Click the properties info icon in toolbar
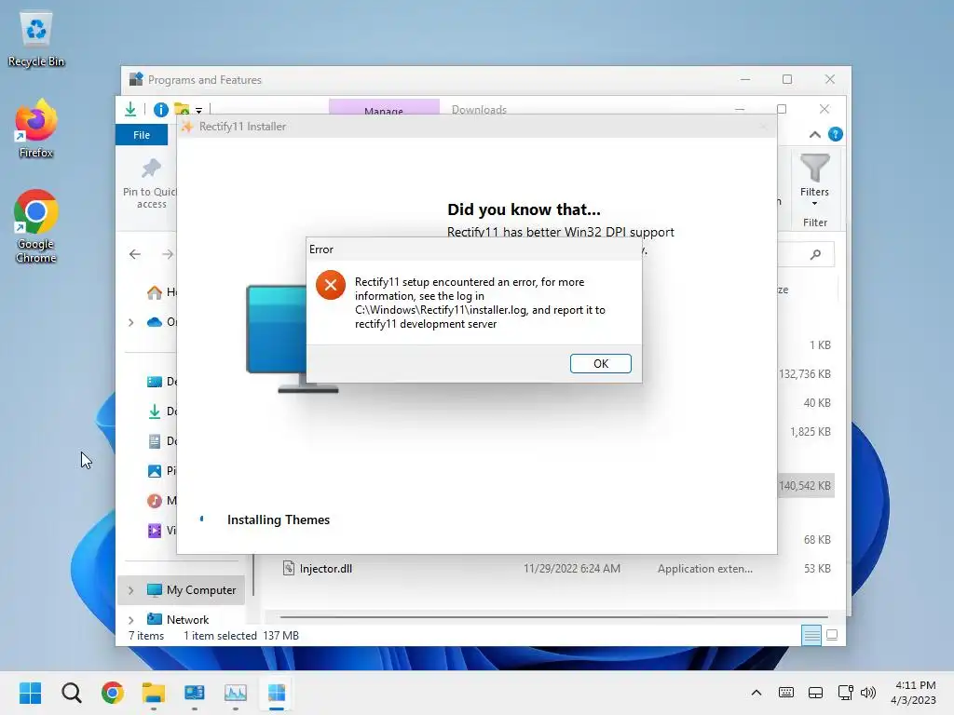Viewport: 954px width, 715px height. click(x=160, y=110)
